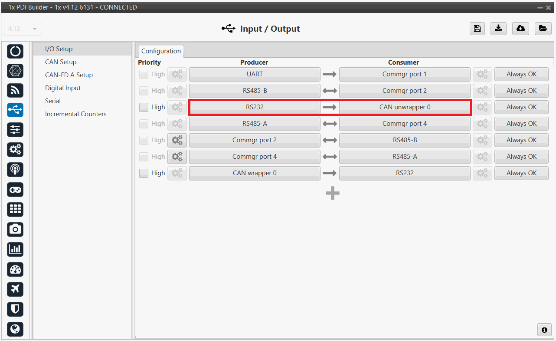Click the info icon at bottom right
The image size is (556, 341).
click(x=544, y=330)
